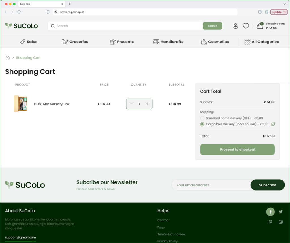Open the Facebook icon in the footer

tap(270, 212)
